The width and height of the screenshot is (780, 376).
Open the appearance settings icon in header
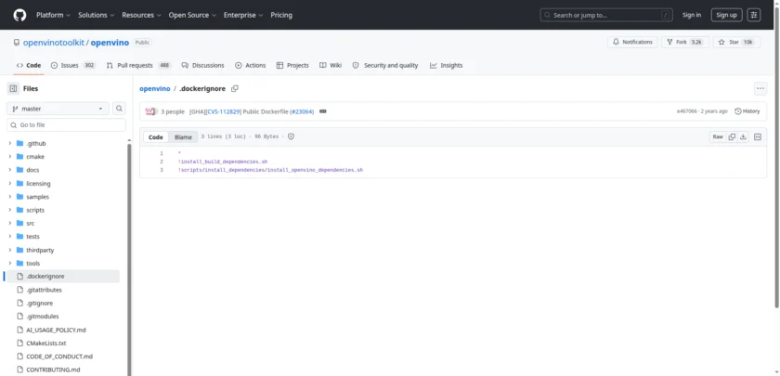(x=754, y=15)
